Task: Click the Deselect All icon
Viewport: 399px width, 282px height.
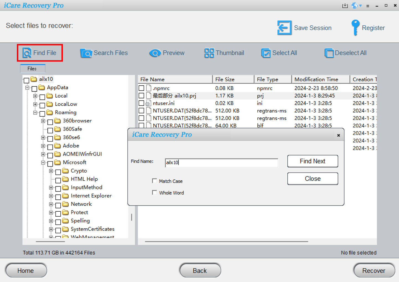Action: (x=329, y=53)
